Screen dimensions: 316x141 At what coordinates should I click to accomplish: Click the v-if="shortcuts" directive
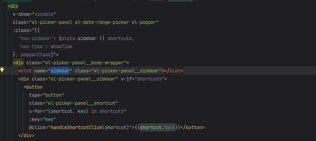coord(143,79)
